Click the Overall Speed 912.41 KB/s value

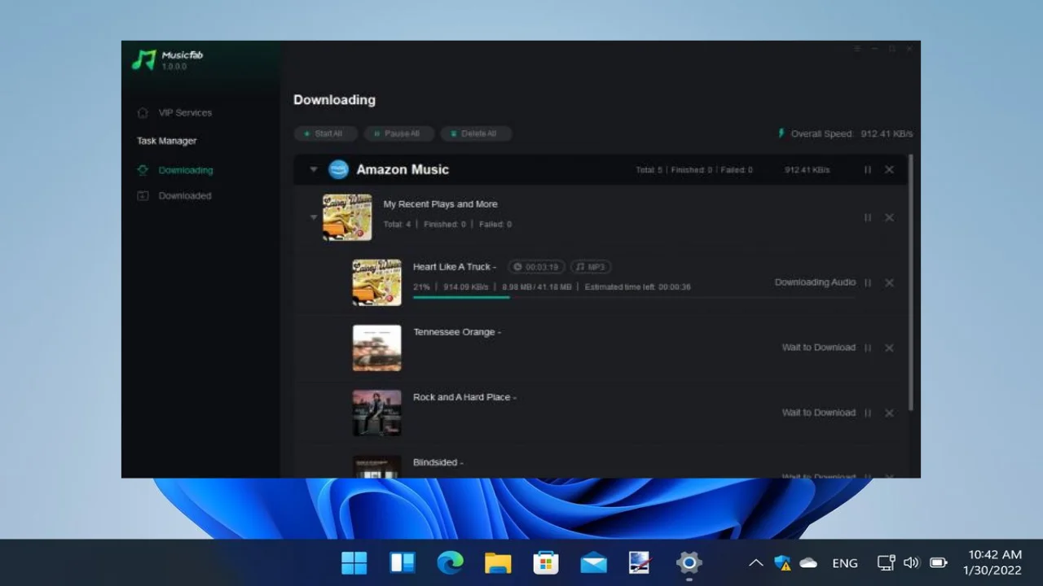(x=887, y=133)
